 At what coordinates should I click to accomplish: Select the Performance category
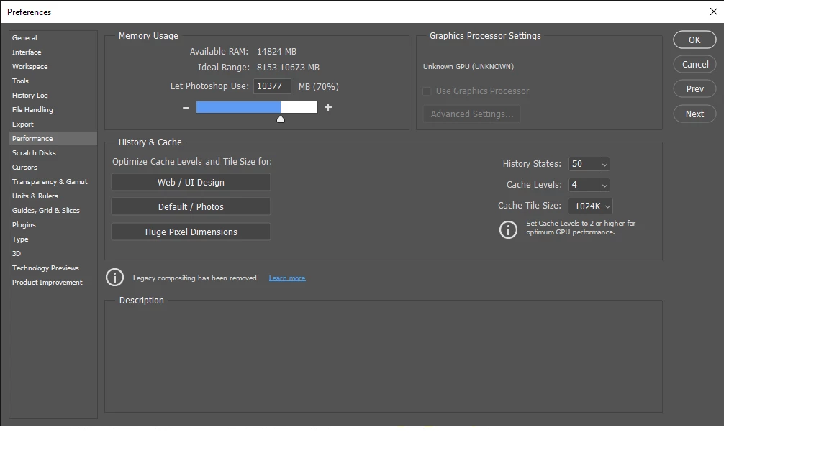53,138
